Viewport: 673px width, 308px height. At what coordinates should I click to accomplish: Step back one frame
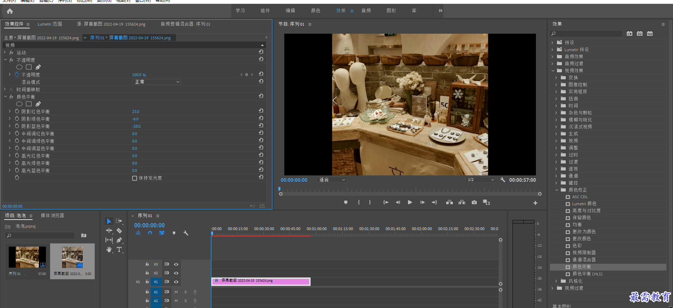point(398,202)
